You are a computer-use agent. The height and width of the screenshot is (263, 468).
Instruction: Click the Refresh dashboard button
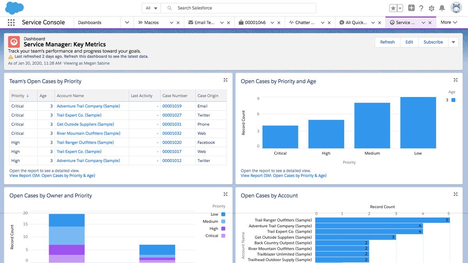pyautogui.click(x=387, y=42)
